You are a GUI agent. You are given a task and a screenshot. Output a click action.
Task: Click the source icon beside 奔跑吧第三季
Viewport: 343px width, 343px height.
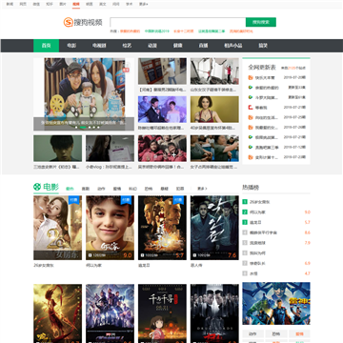point(251,147)
